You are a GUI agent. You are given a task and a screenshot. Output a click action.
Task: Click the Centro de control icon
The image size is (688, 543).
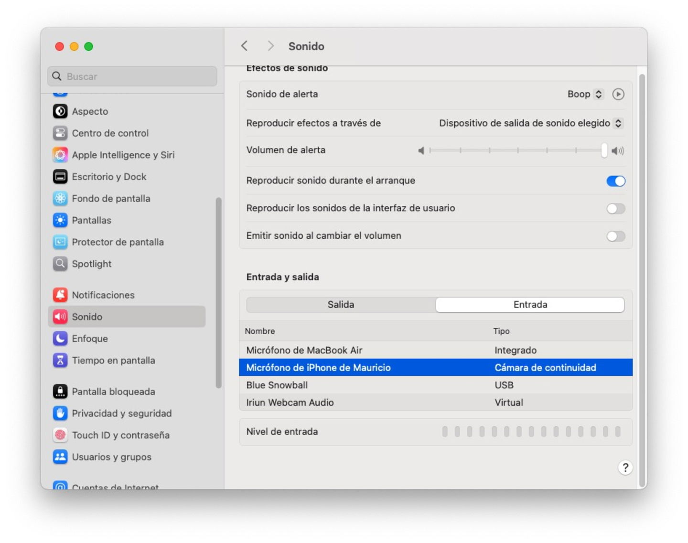(60, 133)
